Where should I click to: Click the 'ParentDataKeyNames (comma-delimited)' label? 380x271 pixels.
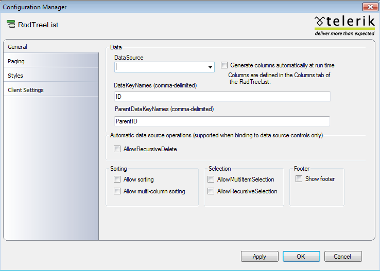[164, 109]
